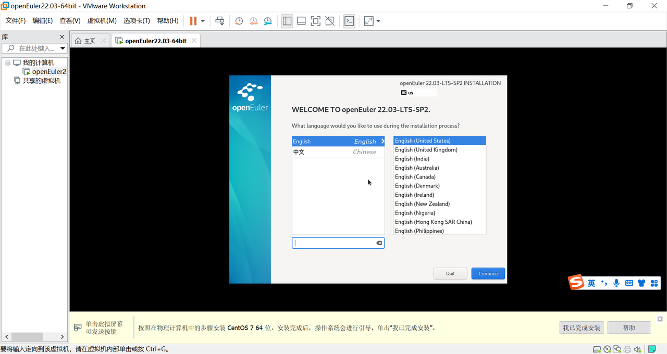Click the language search input field

[333, 243]
